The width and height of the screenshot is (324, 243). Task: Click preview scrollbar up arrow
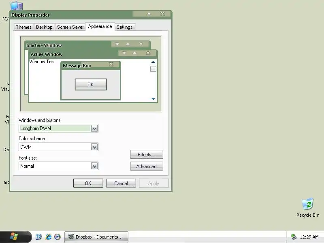pos(153,62)
